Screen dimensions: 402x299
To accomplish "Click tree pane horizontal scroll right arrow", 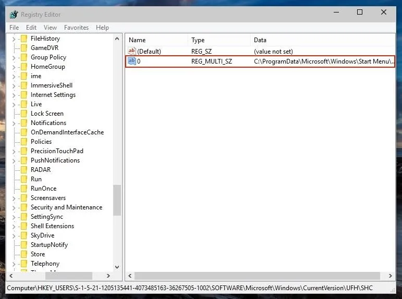I will point(108,276).
